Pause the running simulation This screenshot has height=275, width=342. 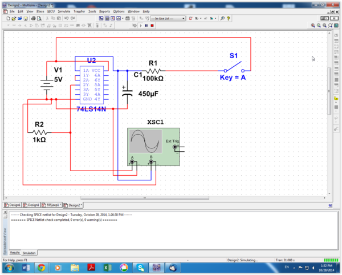click(146, 26)
